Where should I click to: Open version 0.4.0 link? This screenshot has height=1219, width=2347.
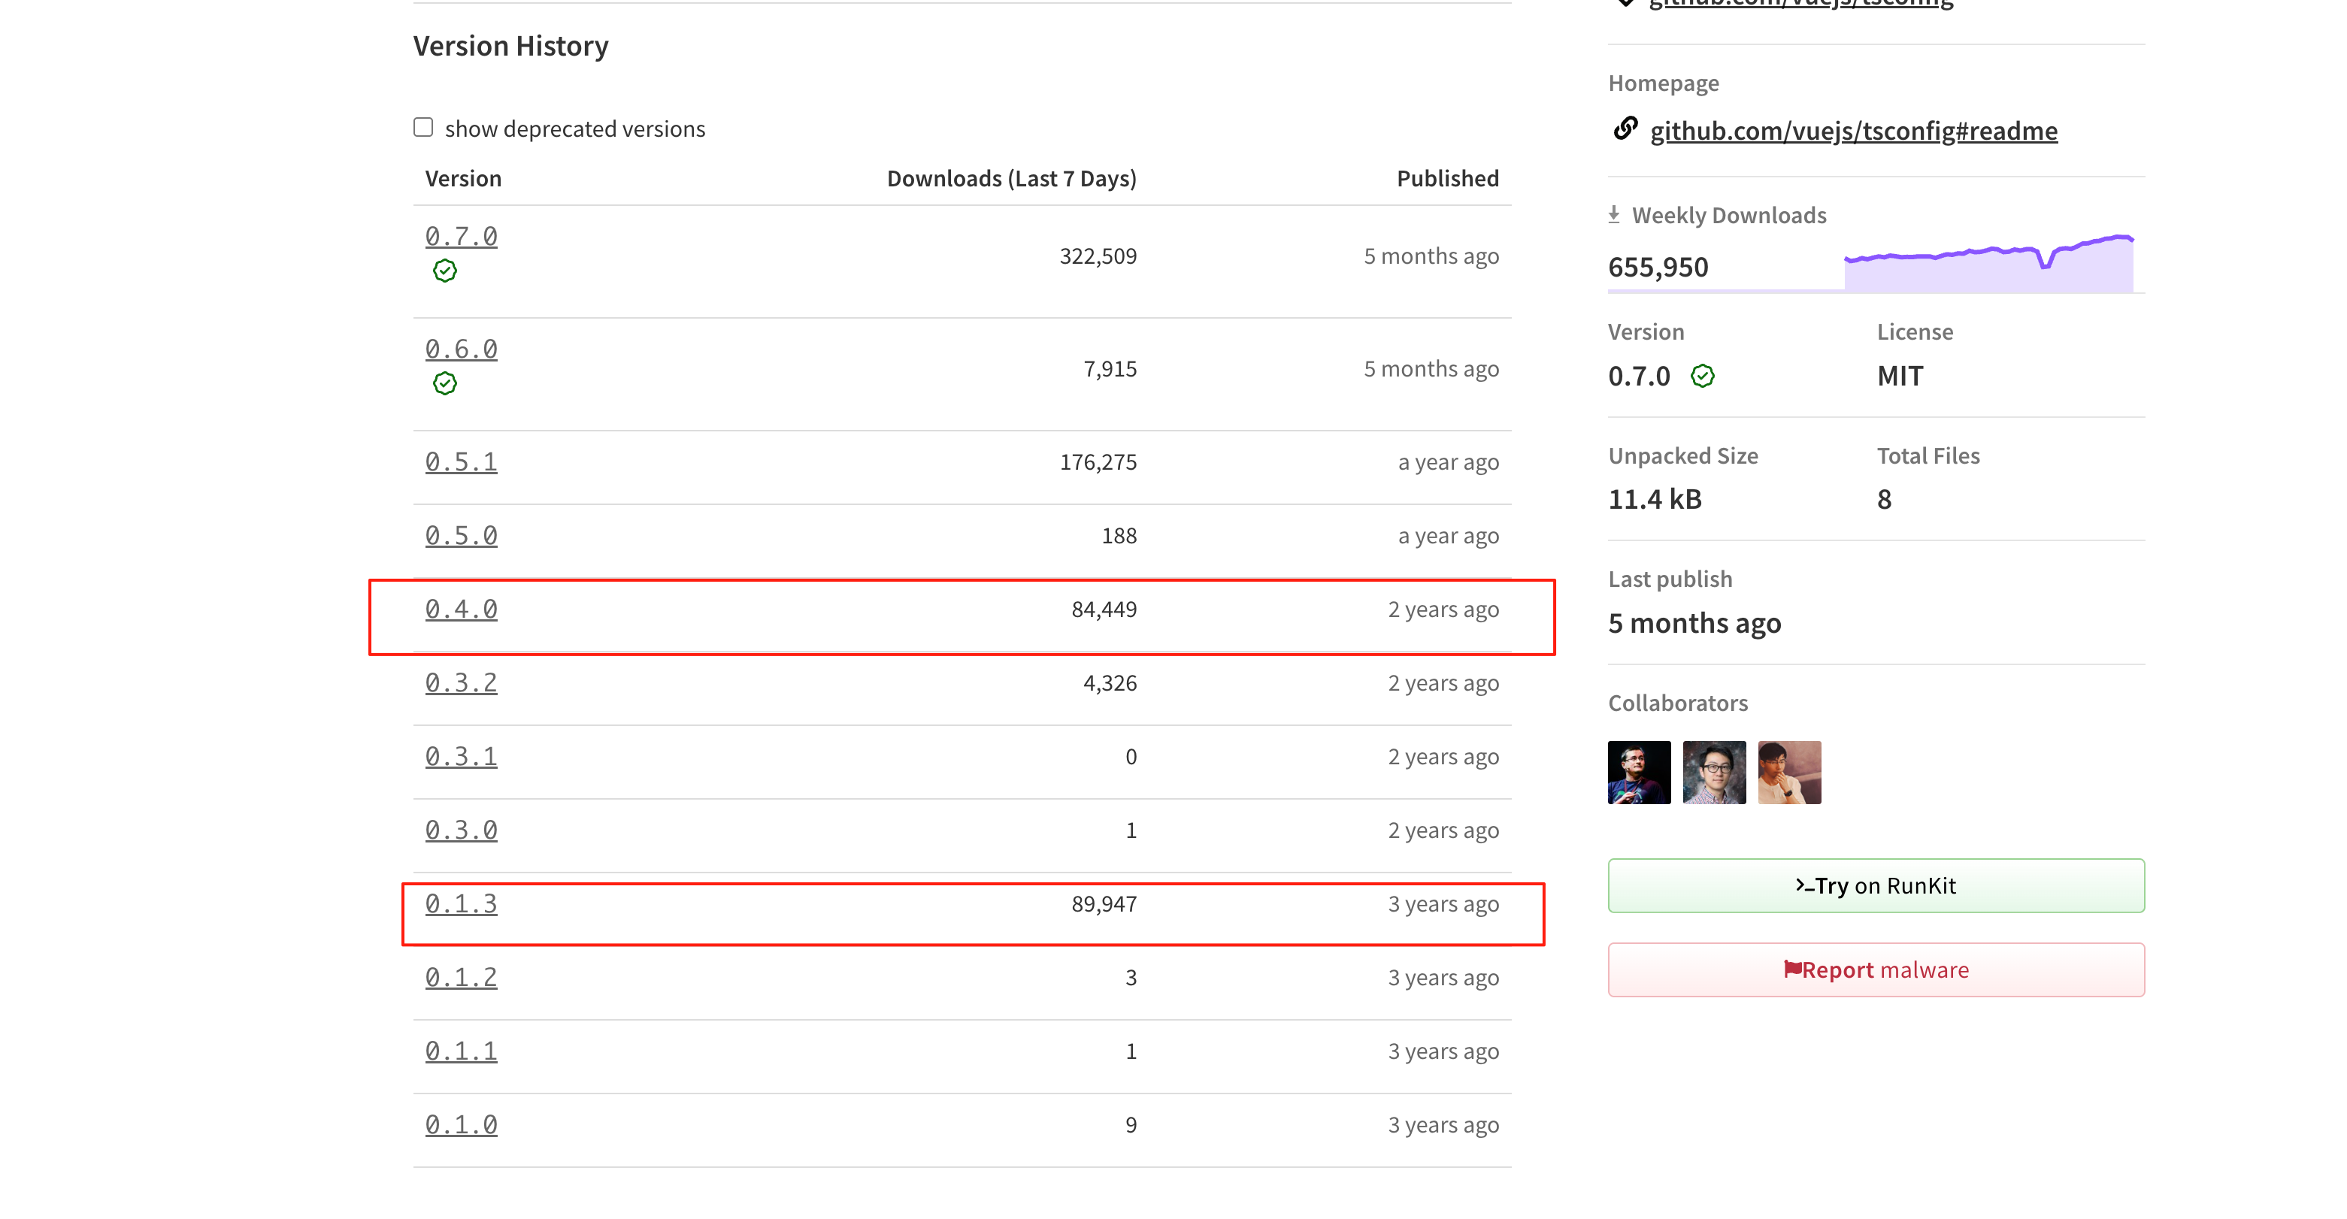click(461, 609)
